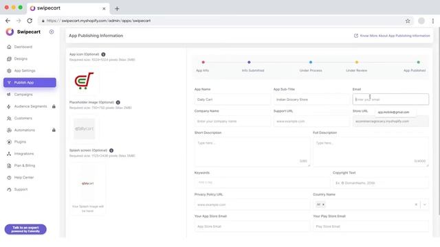Click the Placeholder image thumbnail
This screenshot has width=440, height=247.
pos(84,129)
